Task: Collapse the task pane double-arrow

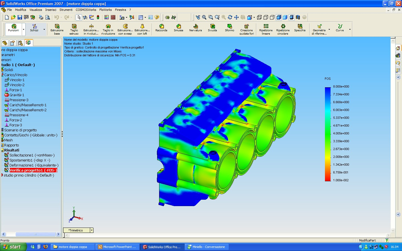Action: point(398,77)
